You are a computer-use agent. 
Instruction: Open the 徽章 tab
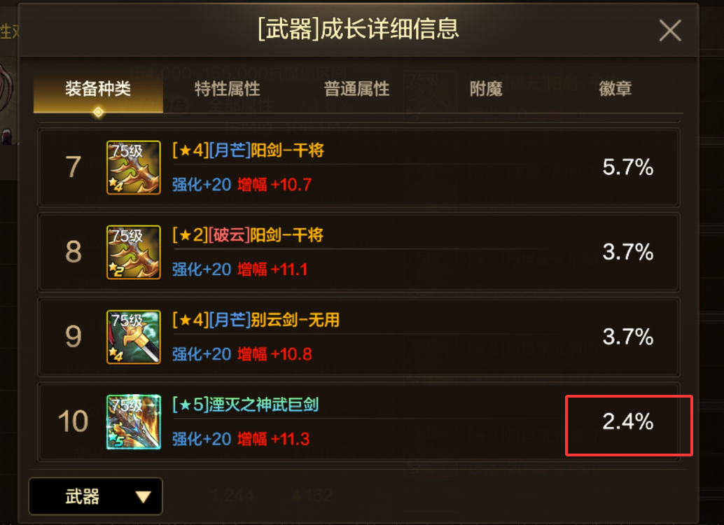(x=615, y=89)
